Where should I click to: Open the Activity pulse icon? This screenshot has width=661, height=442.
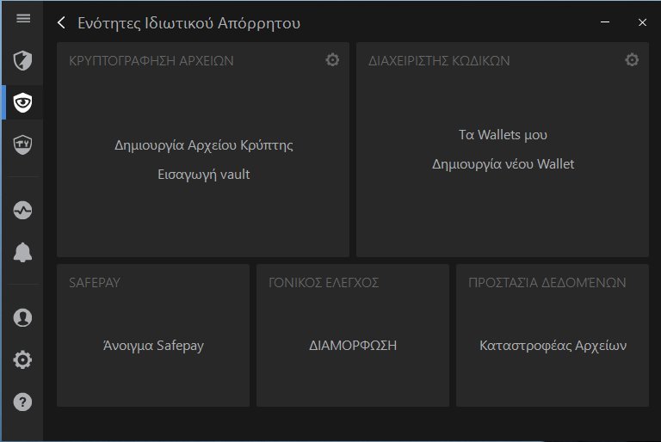click(x=22, y=211)
